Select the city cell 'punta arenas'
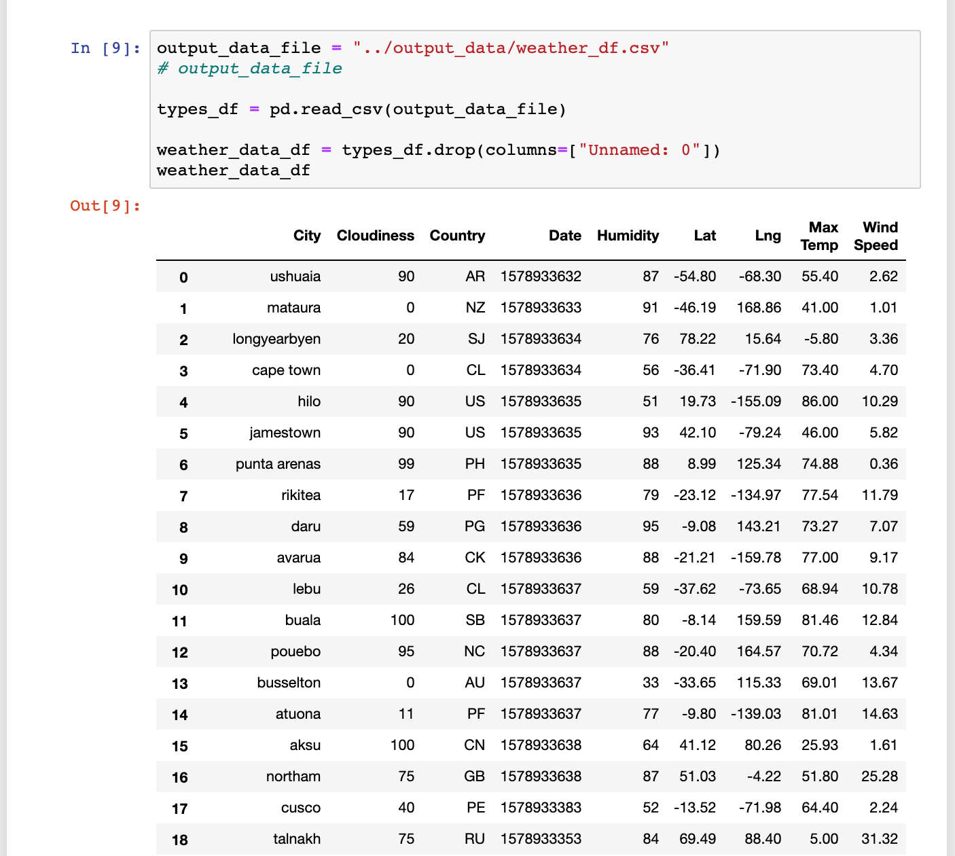Screen dimensions: 955x856 278,464
